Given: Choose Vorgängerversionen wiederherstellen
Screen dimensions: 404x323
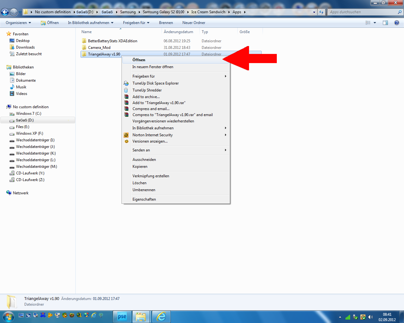Looking at the screenshot, I should point(176,121).
